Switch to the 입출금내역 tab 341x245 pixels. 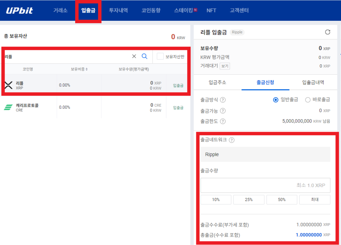click(x=313, y=82)
